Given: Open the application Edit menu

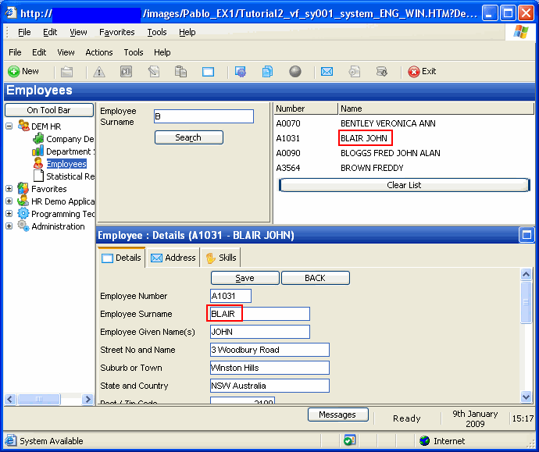Looking at the screenshot, I should tap(39, 52).
